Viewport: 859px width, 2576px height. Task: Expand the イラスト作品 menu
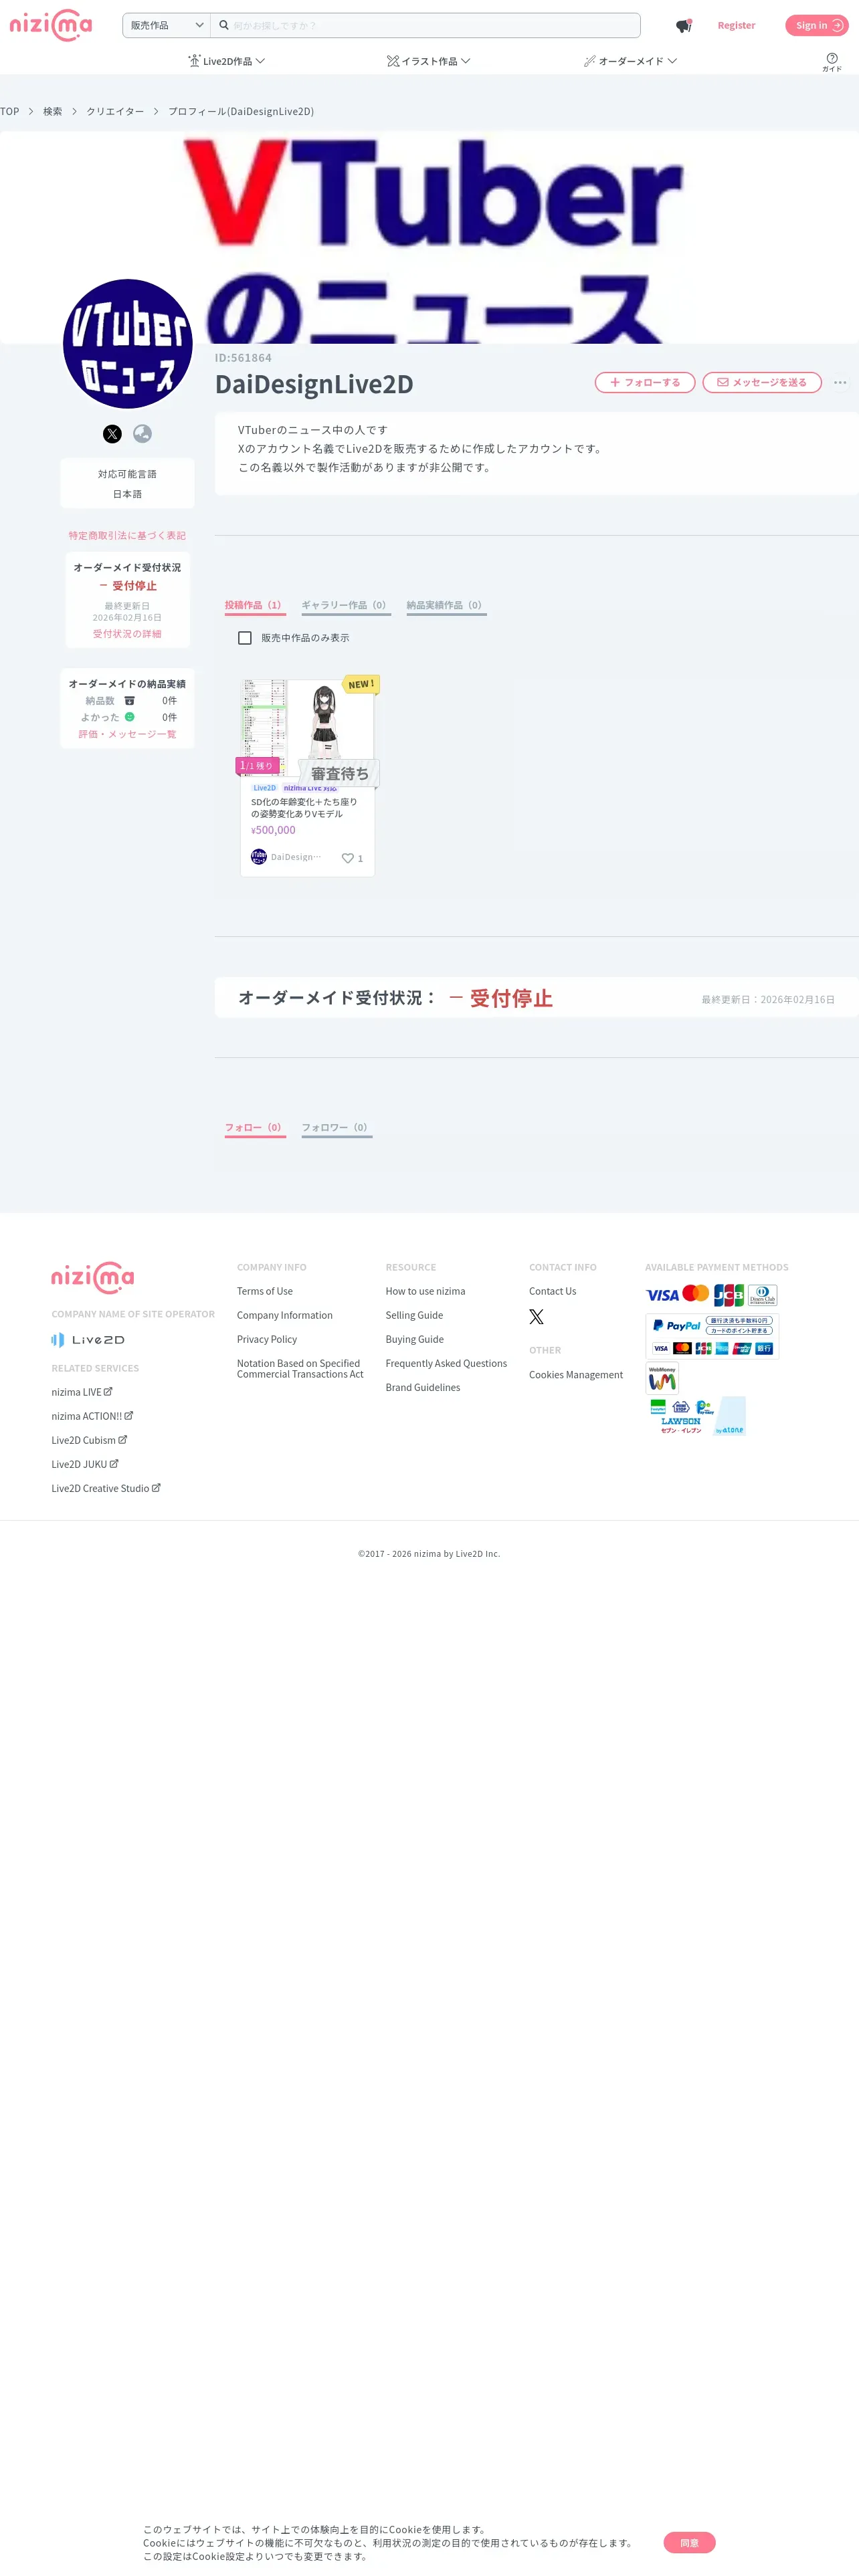[x=429, y=61]
